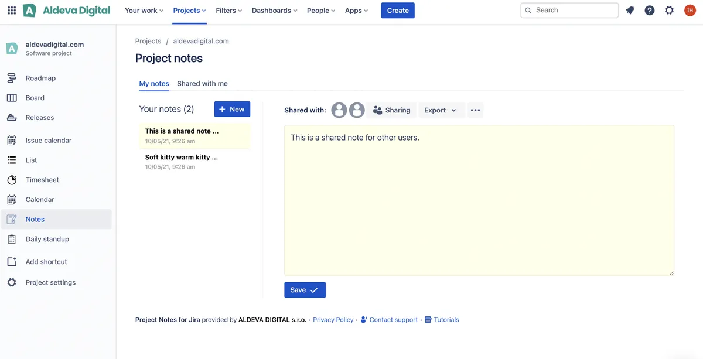Viewport: 703px width, 359px height.
Task: Click the New note button
Action: [232, 109]
